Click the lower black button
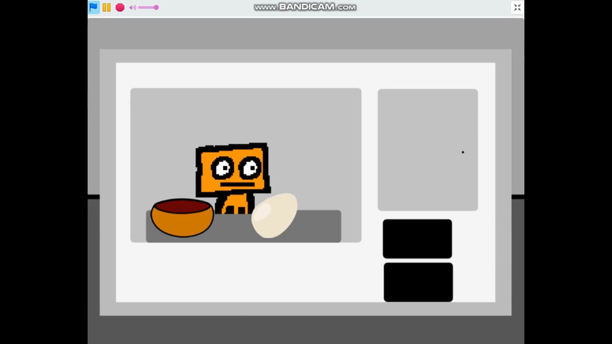The height and width of the screenshot is (344, 612). coord(418,282)
